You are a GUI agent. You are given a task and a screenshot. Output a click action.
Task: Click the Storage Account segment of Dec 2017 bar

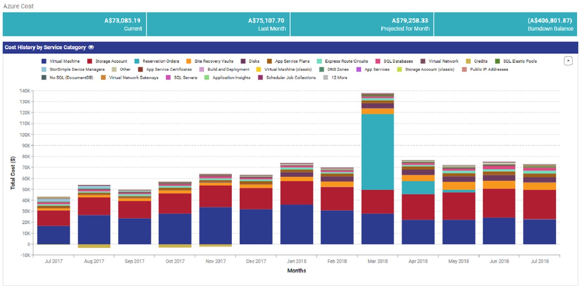tap(256, 199)
